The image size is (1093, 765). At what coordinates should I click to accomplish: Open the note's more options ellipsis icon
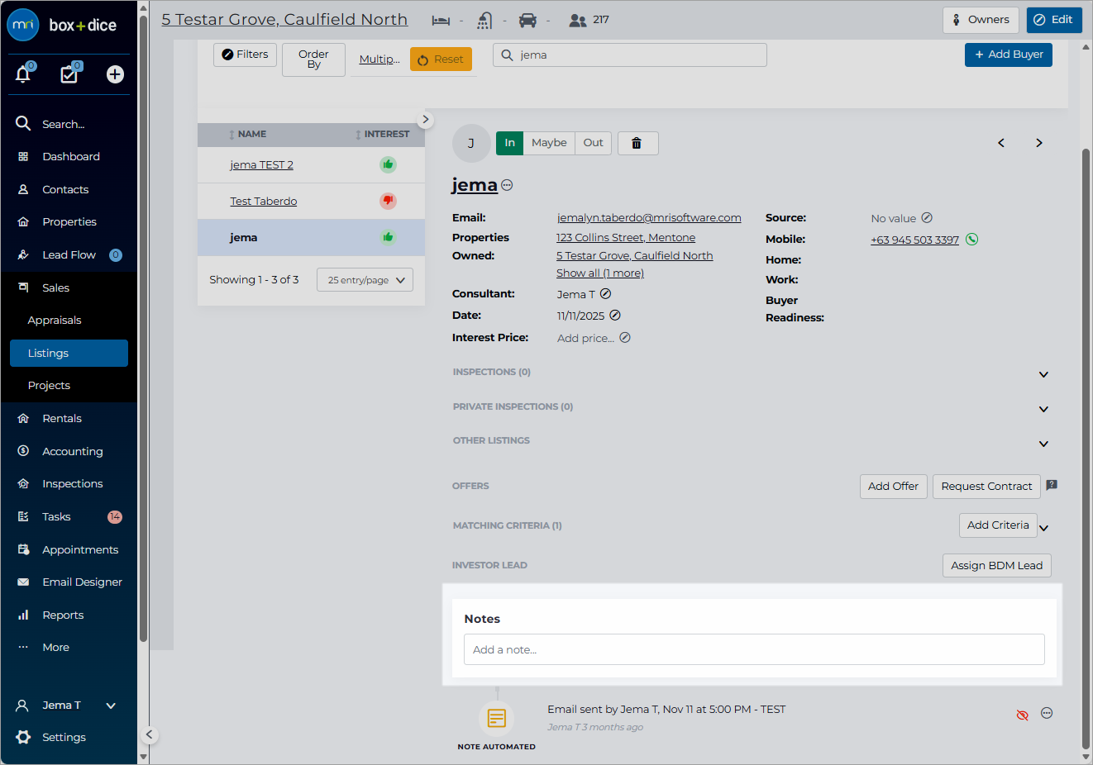(x=1047, y=713)
